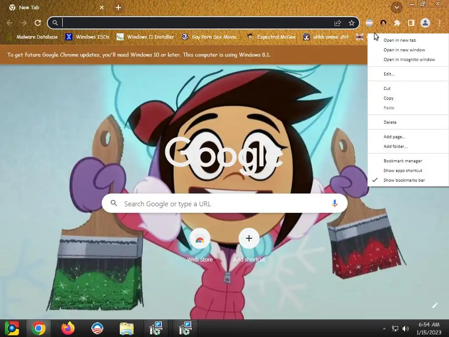Open the first installer taskbar icon
Image resolution: width=449 pixels, height=337 pixels.
156,328
